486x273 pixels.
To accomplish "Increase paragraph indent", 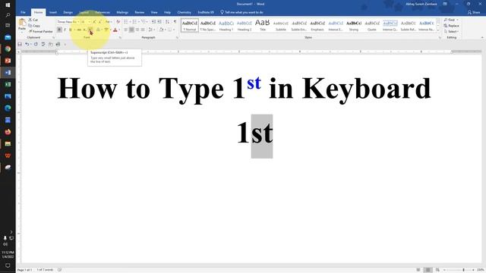I will point(159,22).
